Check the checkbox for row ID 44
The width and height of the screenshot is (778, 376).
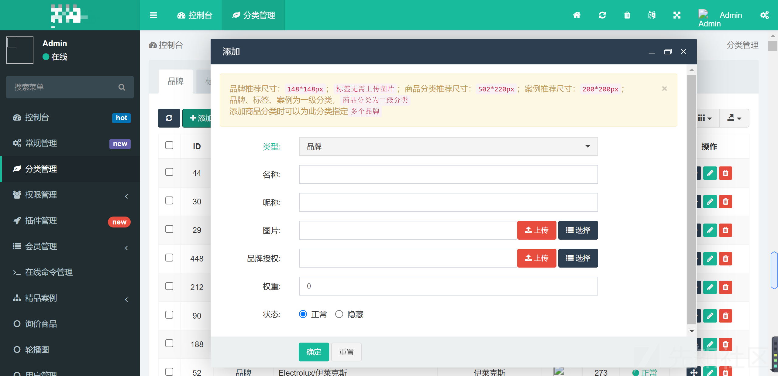(x=169, y=172)
